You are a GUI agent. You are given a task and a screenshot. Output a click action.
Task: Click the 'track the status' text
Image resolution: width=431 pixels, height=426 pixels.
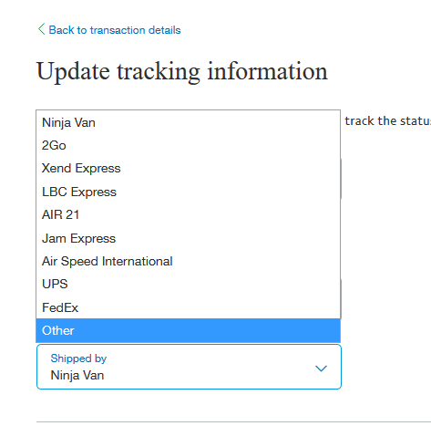[387, 120]
